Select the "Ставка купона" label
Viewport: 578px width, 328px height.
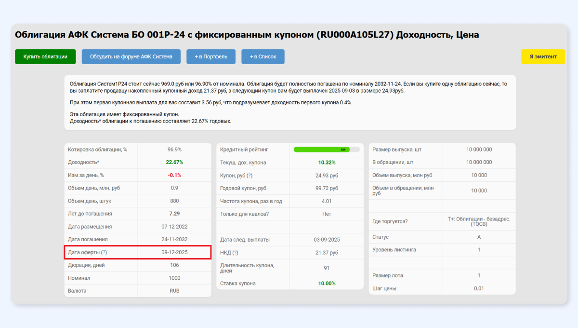(238, 283)
